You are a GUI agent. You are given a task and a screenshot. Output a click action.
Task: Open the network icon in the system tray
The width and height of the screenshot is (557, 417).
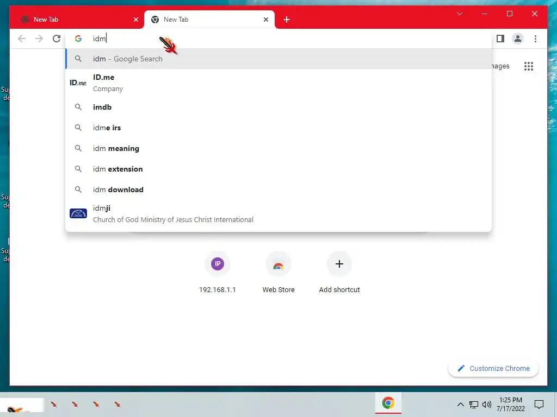474,405
